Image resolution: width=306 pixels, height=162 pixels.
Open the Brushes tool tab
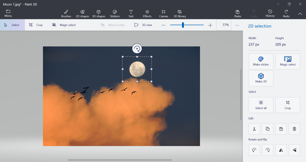click(66, 13)
